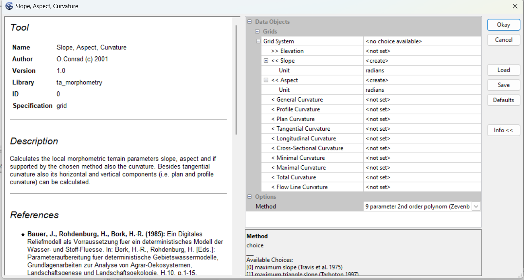The image size is (524, 280).
Task: Set the Tangential Curvature output value
Action: (x=422, y=129)
